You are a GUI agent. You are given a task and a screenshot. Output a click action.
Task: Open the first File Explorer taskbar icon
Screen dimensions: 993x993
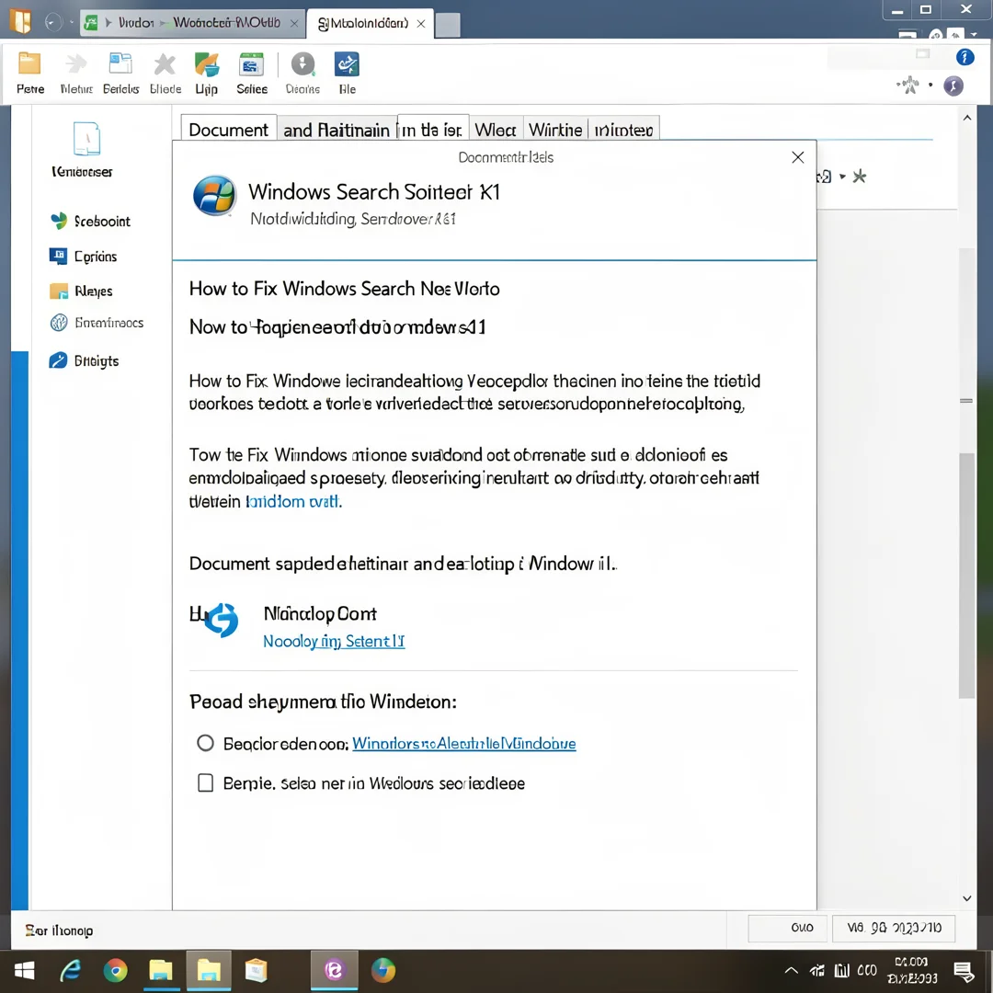click(x=161, y=970)
